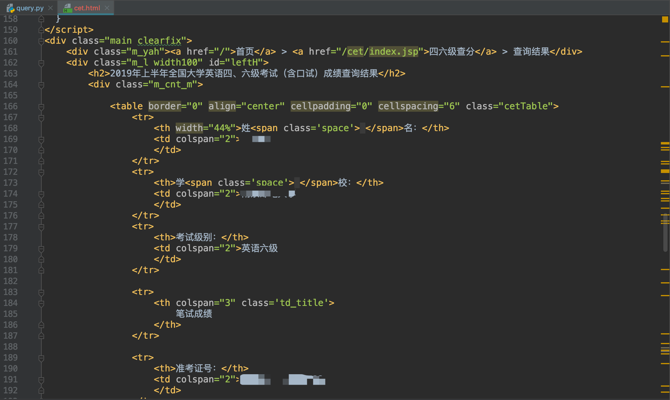This screenshot has height=400, width=670.
Task: Click the HTML file icon on cet.html tab
Action: 67,8
